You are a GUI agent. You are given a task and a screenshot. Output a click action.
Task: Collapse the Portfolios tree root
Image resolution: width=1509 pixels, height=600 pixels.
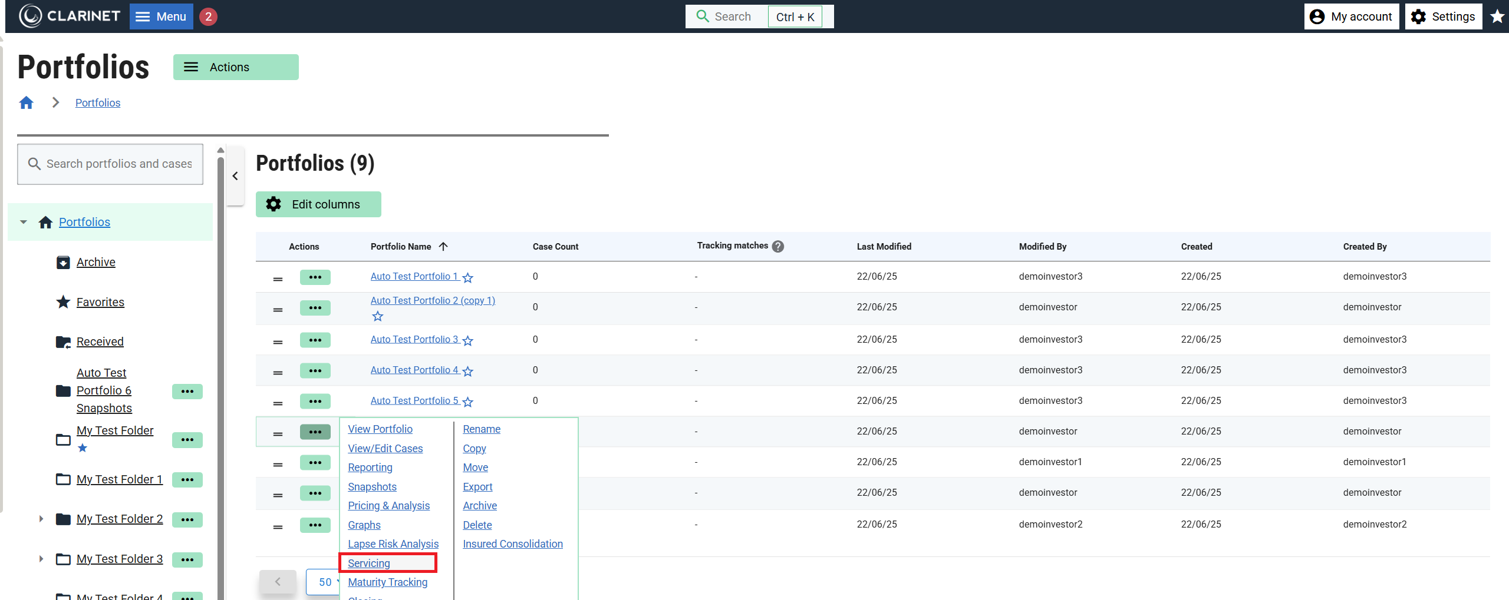[x=24, y=223]
